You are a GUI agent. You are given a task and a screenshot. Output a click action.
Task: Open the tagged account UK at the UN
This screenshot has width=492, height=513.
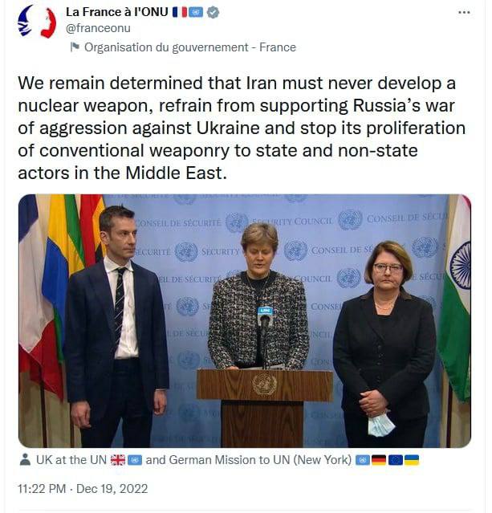(71, 460)
